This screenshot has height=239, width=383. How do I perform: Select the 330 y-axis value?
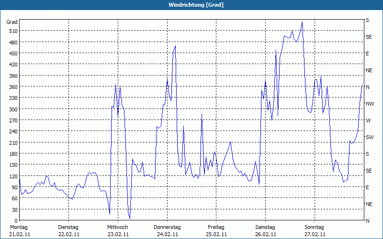click(x=13, y=98)
